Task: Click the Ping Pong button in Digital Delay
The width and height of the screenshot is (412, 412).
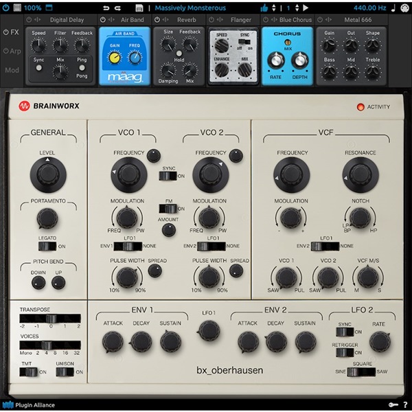Action: pos(82,68)
